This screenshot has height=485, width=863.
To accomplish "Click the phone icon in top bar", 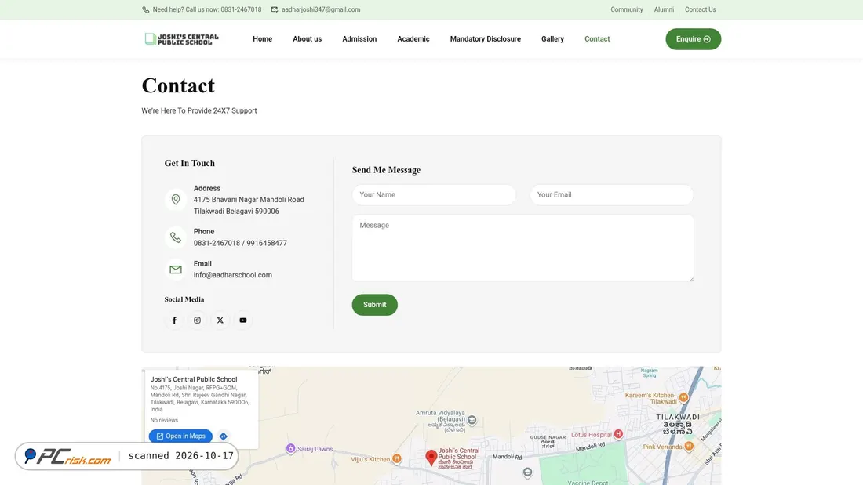I will pyautogui.click(x=145, y=9).
